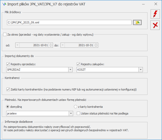The height and width of the screenshot is (140, 162).
Task: Uncheck 'Rejestru sprzedaży' checkbox
Action: [8, 64]
